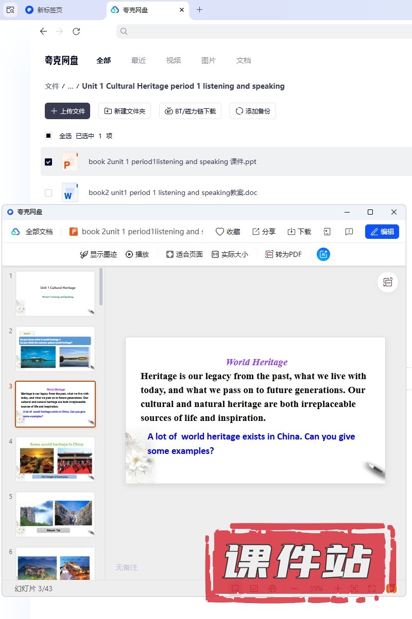This screenshot has width=412, height=619.
Task: Open the 文档 tab
Action: pyautogui.click(x=244, y=60)
